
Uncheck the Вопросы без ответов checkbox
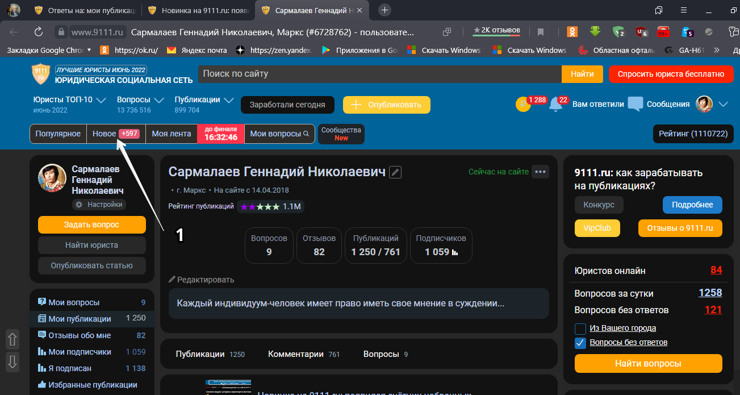(x=580, y=342)
